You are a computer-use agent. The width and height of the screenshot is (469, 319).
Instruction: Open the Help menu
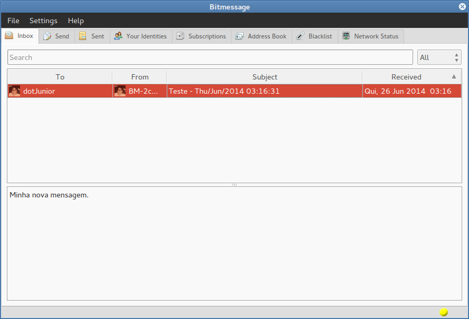75,21
